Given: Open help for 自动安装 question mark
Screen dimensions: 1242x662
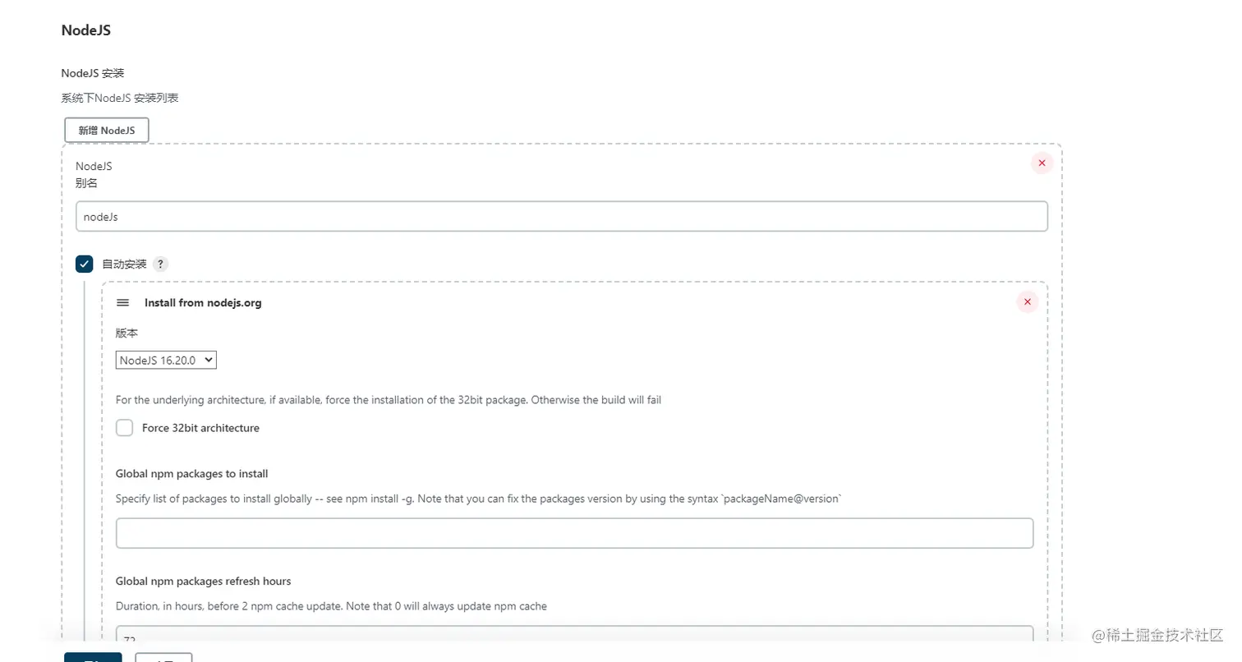Looking at the screenshot, I should coord(161,264).
